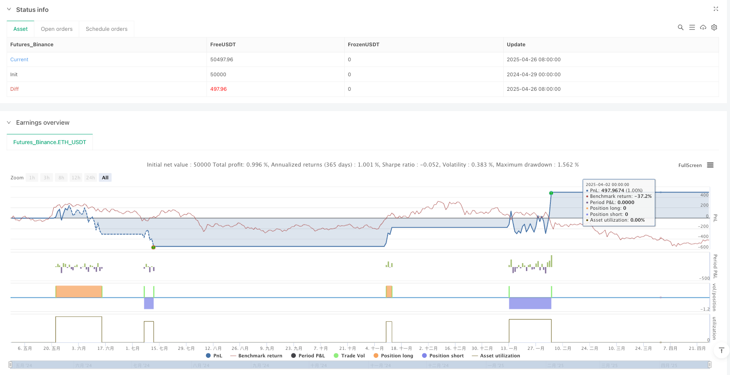Click the Current row link
The width and height of the screenshot is (730, 375).
19,59
